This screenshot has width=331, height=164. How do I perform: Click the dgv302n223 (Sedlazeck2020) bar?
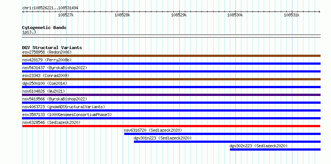275,149
